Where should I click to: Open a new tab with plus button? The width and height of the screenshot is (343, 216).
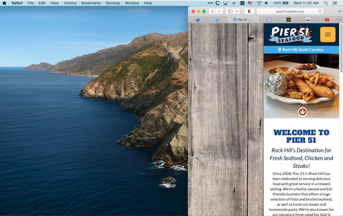340,19
